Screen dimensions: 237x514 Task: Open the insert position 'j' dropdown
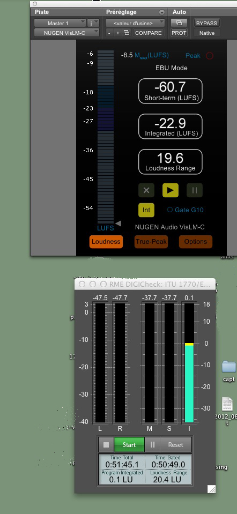point(93,23)
